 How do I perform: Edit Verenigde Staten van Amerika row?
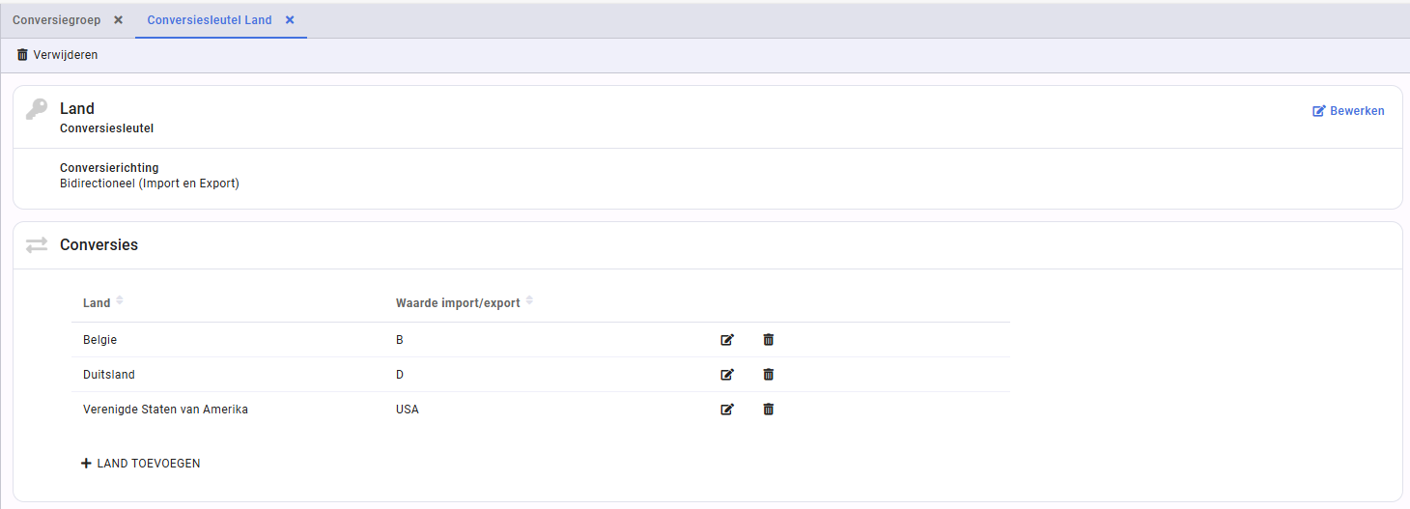click(x=727, y=410)
